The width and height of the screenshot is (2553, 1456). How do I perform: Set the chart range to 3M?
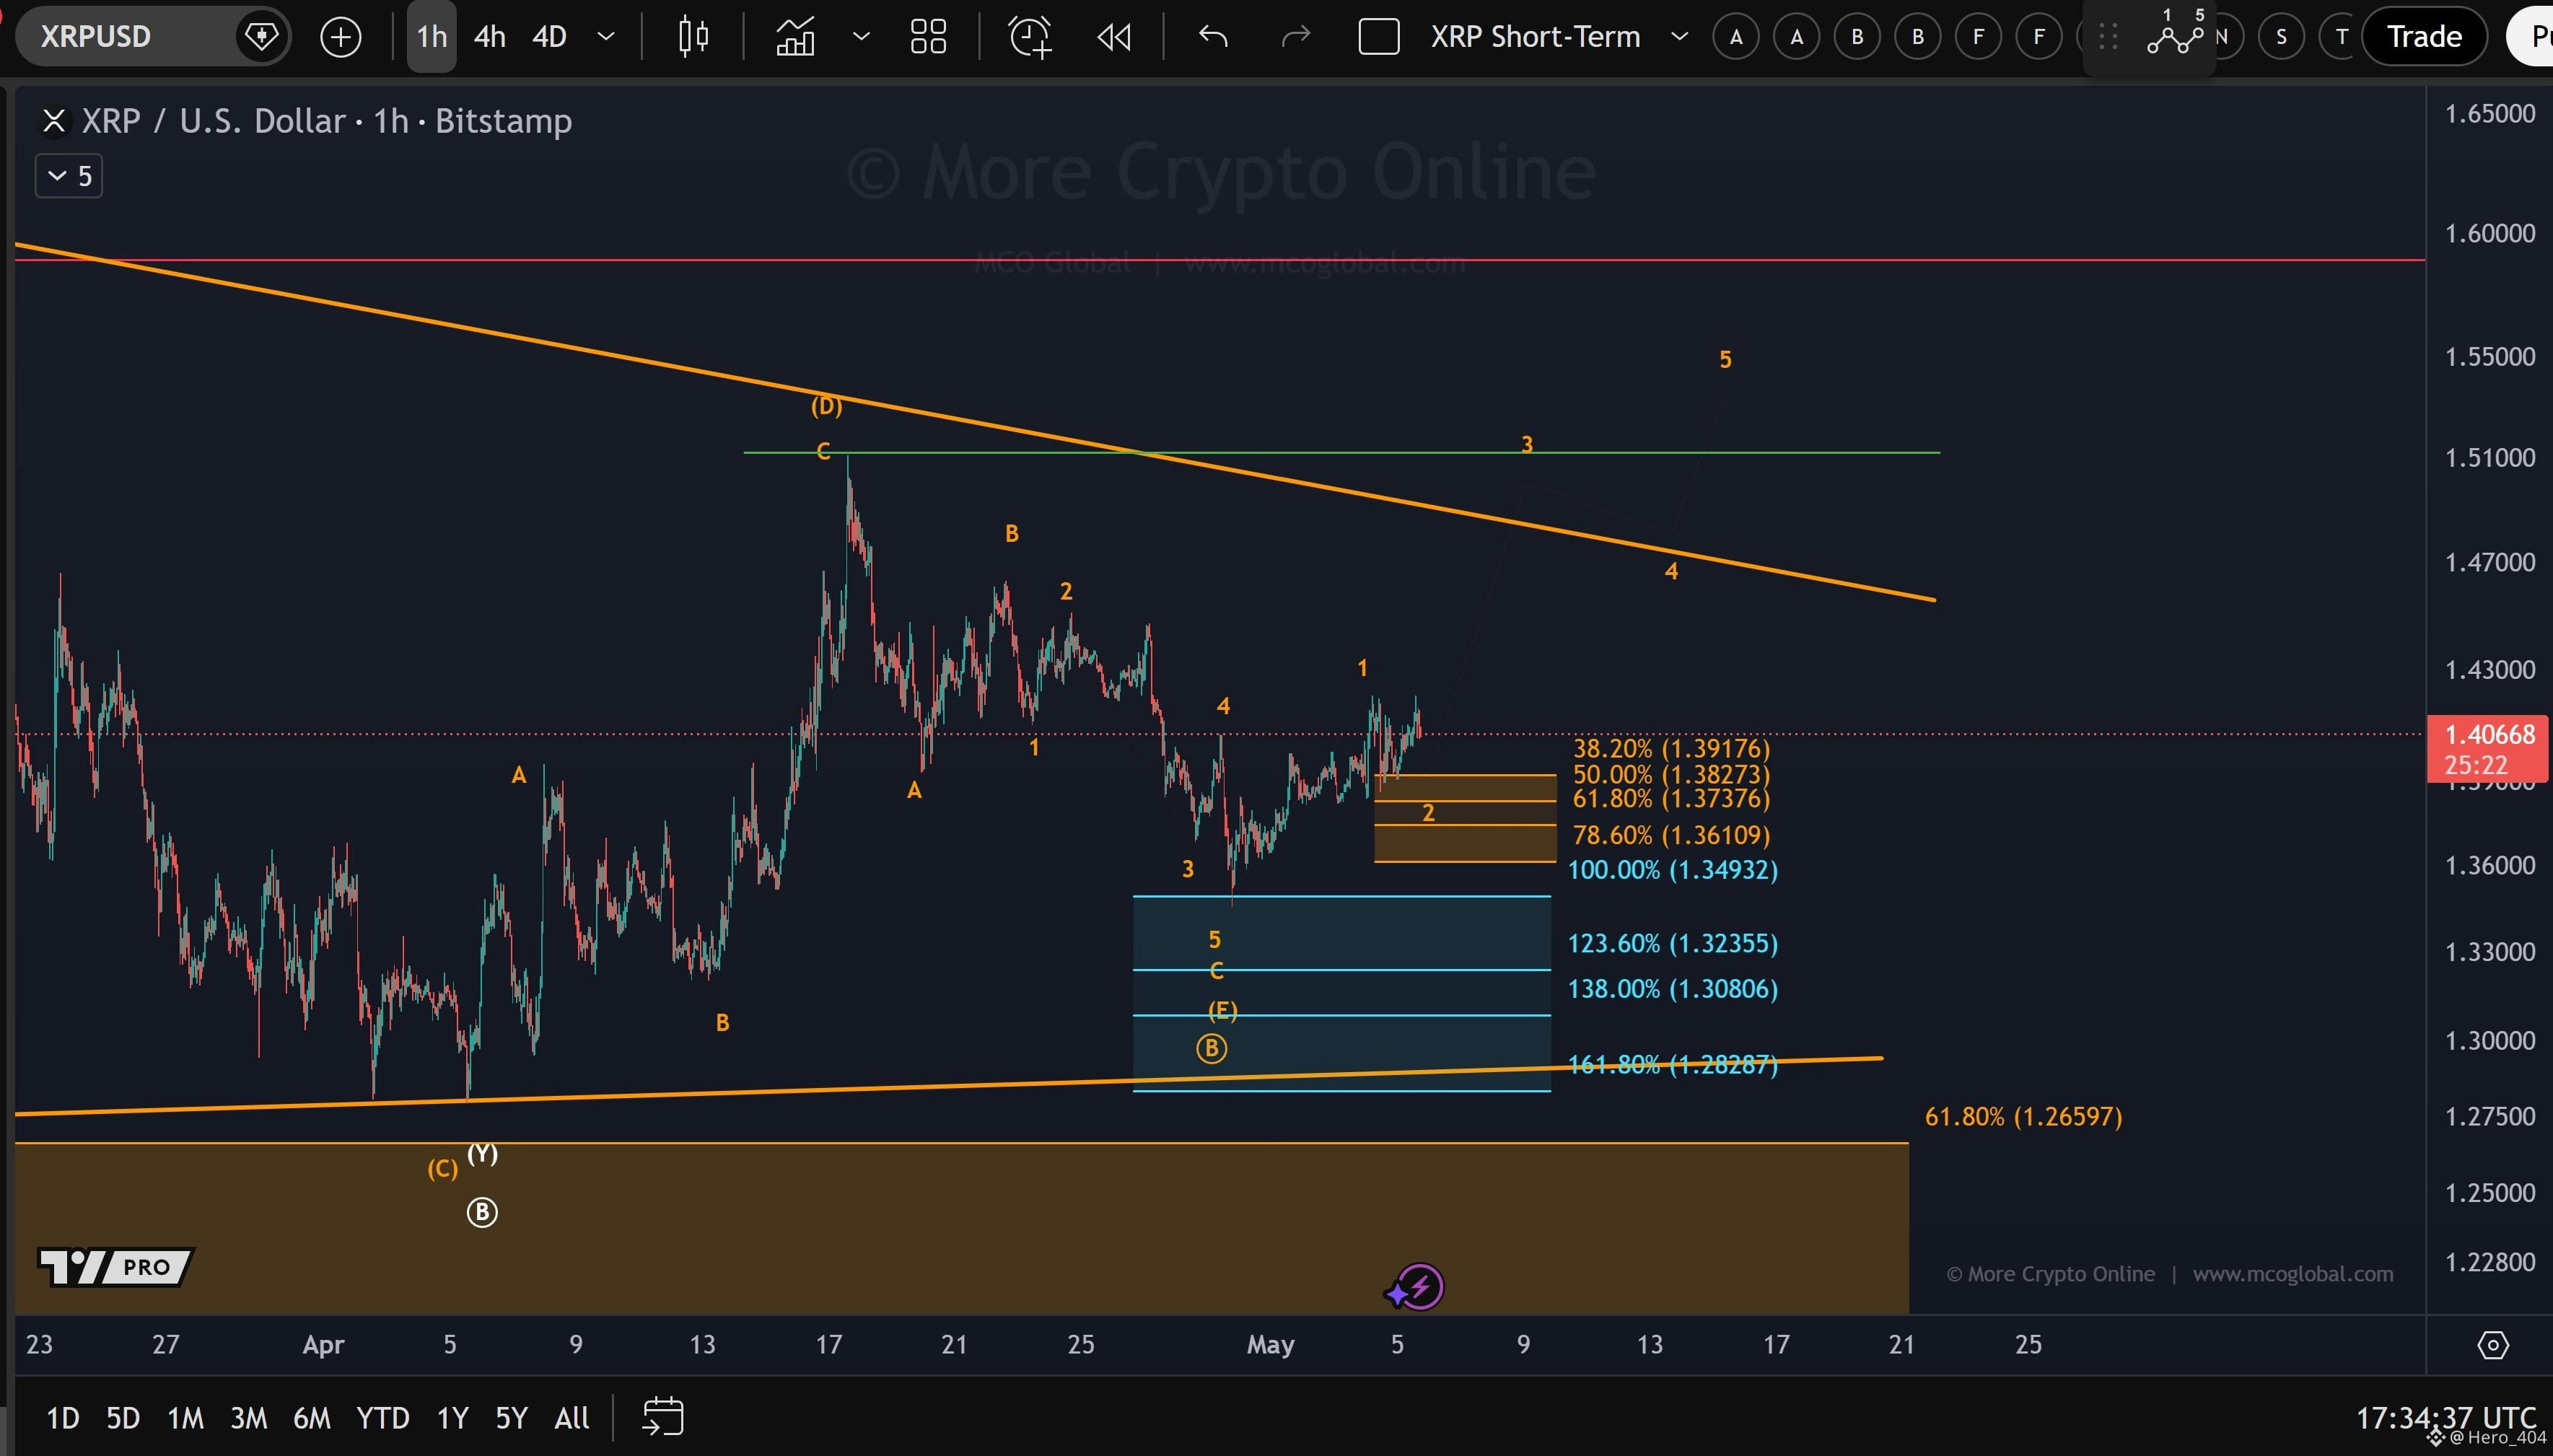pos(248,1418)
